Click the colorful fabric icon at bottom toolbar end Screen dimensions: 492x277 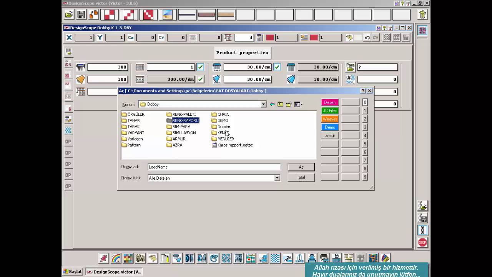click(385, 258)
